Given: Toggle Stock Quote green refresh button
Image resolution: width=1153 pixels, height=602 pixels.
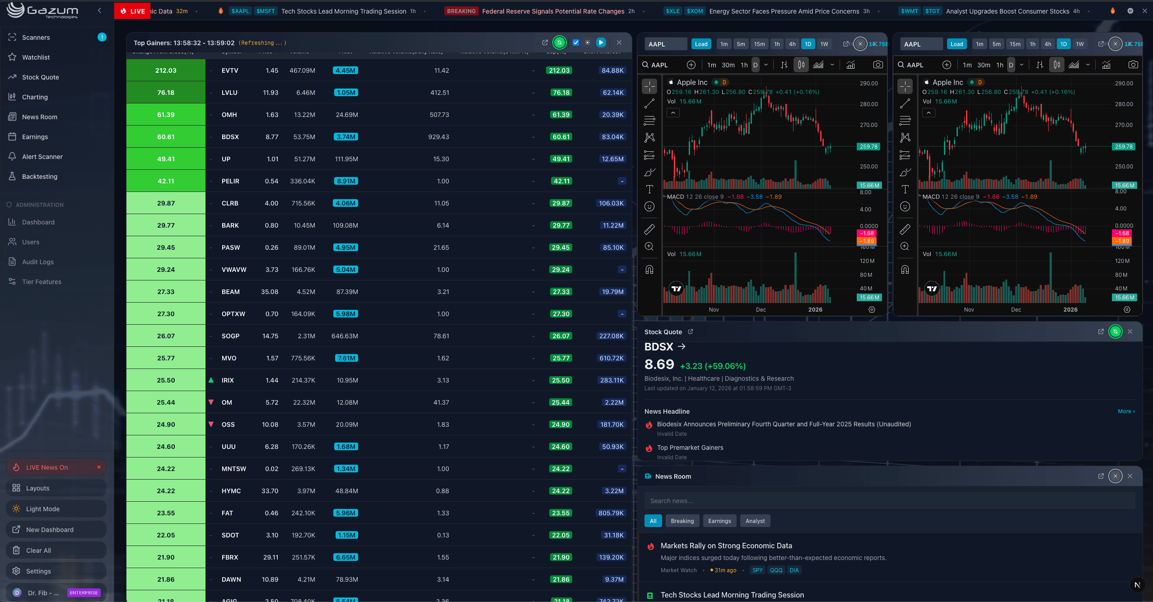Looking at the screenshot, I should [x=1115, y=331].
